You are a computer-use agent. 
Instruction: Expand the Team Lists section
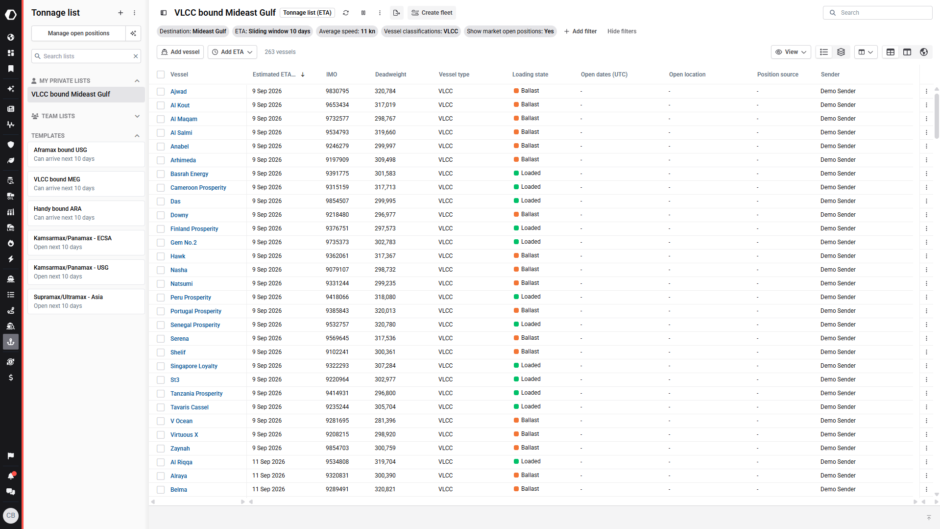(137, 116)
